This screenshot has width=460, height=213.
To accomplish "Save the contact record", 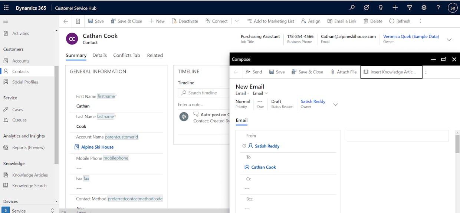I will 96,21.
